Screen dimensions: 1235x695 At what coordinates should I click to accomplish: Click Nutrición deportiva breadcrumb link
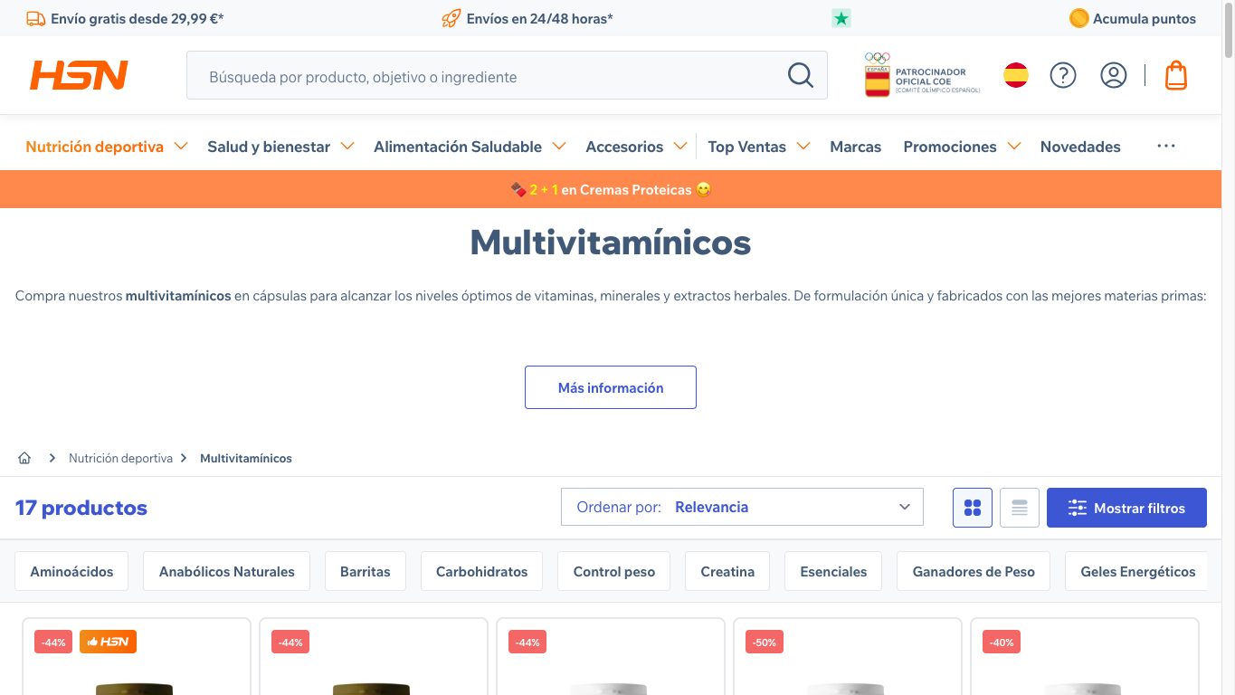(120, 458)
